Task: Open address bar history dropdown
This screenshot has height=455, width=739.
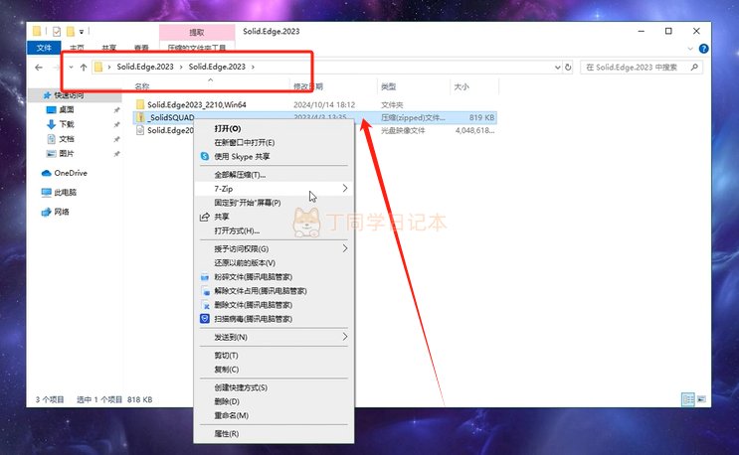Action: pyautogui.click(x=558, y=68)
